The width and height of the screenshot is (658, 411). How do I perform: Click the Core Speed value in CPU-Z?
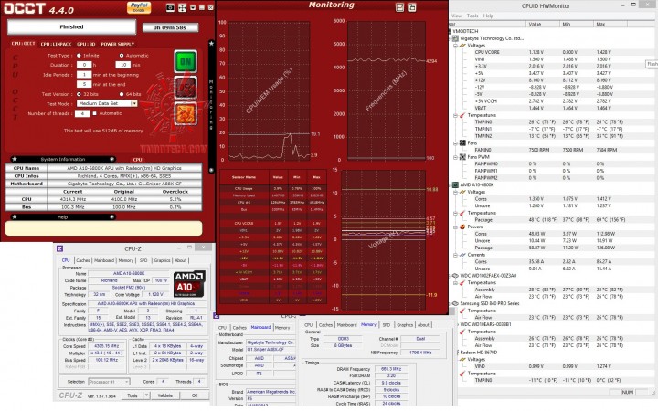click(106, 346)
